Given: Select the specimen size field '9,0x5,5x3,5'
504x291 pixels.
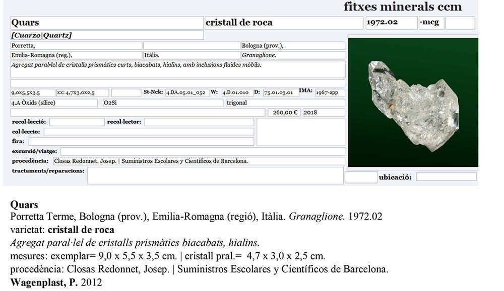Looking at the screenshot, I should pos(33,92).
